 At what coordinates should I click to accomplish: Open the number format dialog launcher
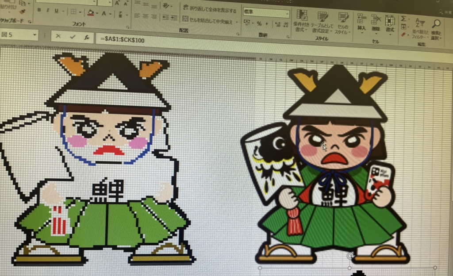(x=288, y=37)
